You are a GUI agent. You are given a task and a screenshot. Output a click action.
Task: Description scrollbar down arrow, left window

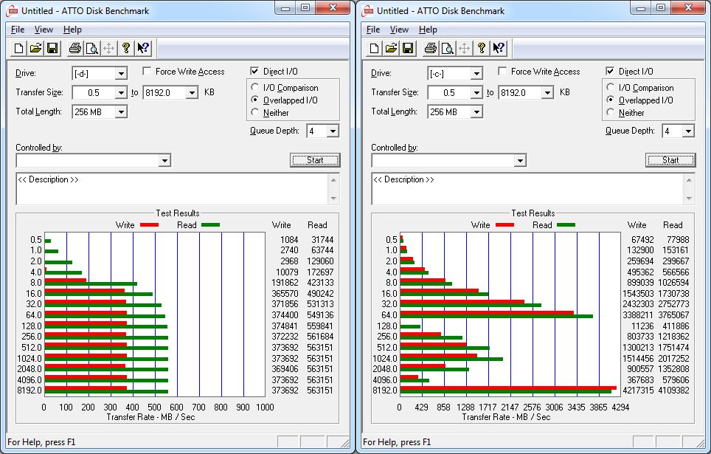click(x=333, y=198)
